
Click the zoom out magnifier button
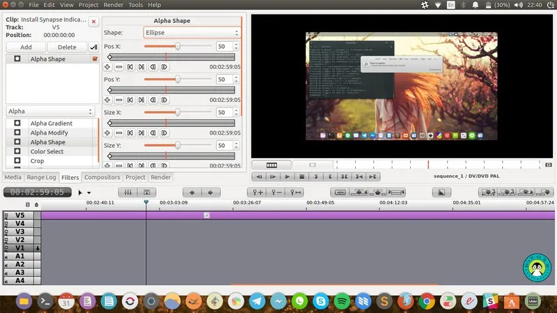[x=277, y=192]
